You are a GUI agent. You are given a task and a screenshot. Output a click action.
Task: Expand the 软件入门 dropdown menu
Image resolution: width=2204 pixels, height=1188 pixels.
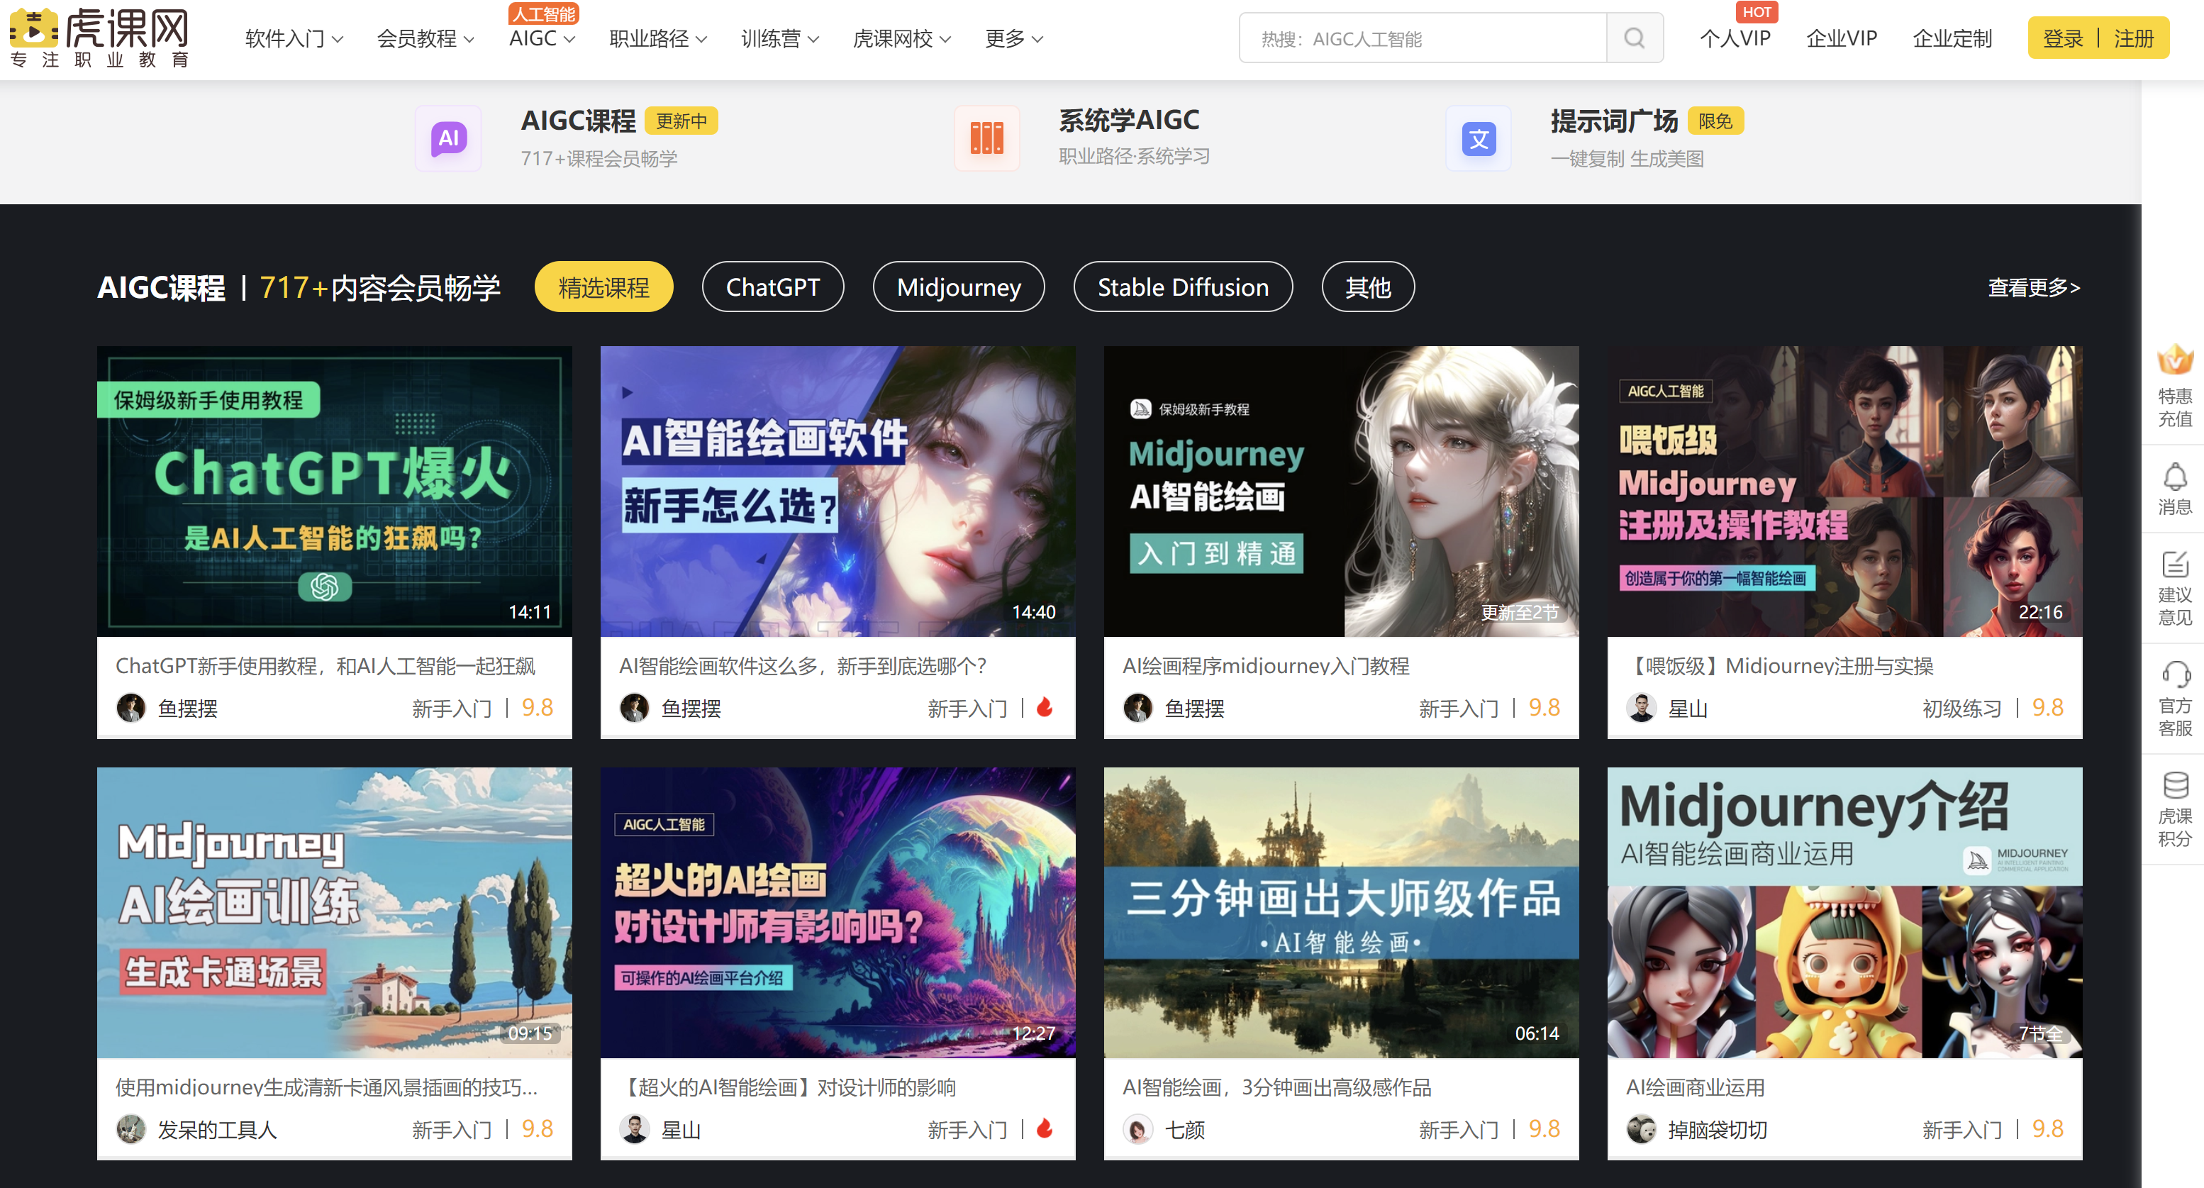(294, 38)
